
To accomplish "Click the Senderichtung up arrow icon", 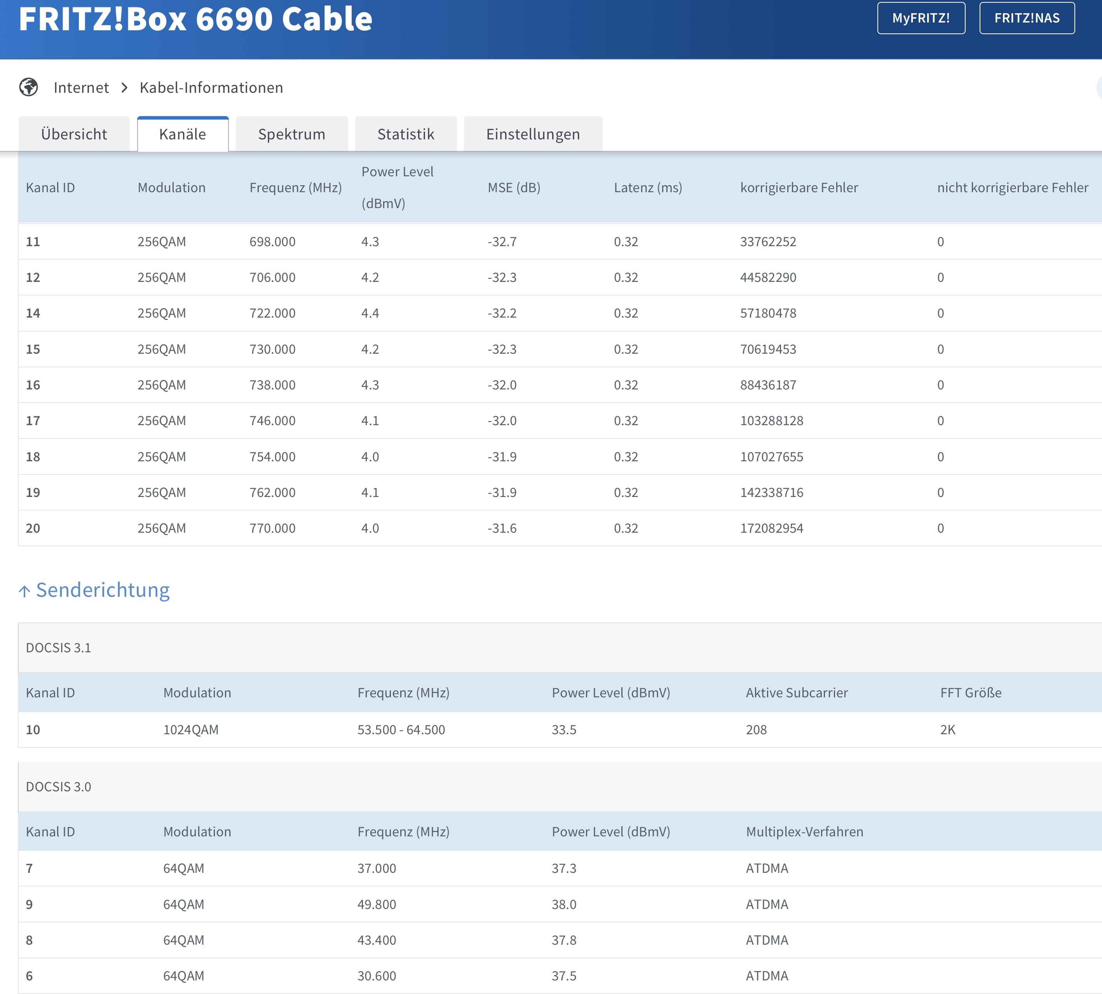I will (24, 591).
